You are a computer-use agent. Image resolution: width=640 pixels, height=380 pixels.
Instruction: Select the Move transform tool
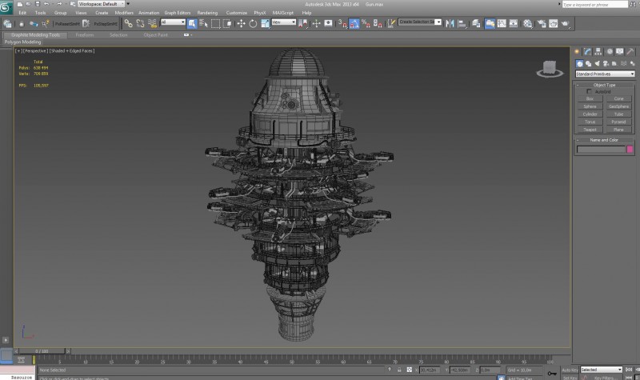[x=241, y=23]
